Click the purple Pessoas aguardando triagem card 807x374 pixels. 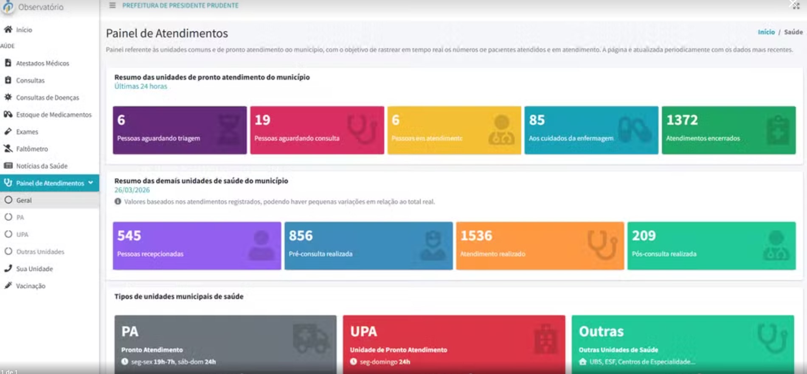click(180, 130)
